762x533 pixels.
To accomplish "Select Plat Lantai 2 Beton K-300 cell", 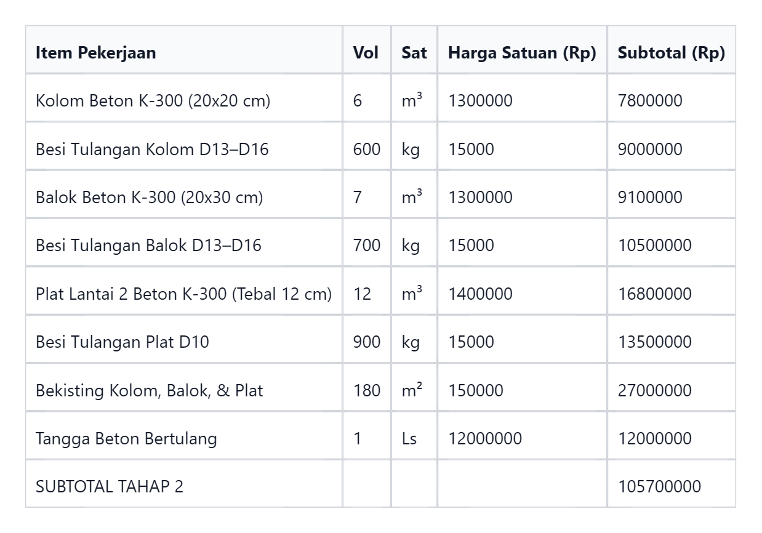I will click(184, 294).
